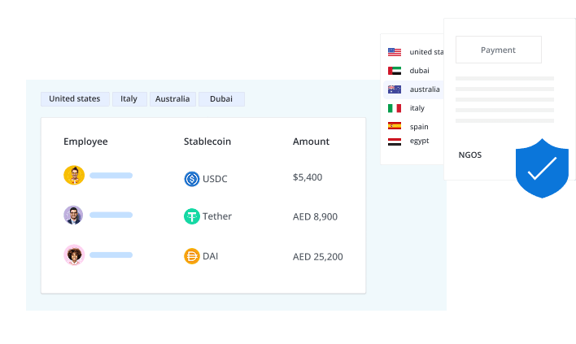Viewport: 576px width, 344px height.
Task: Select the Italy flag icon
Action: click(395, 108)
